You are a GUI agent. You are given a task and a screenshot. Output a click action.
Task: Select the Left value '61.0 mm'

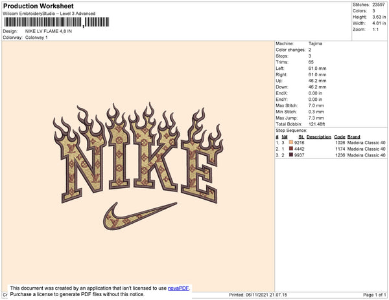click(x=317, y=69)
